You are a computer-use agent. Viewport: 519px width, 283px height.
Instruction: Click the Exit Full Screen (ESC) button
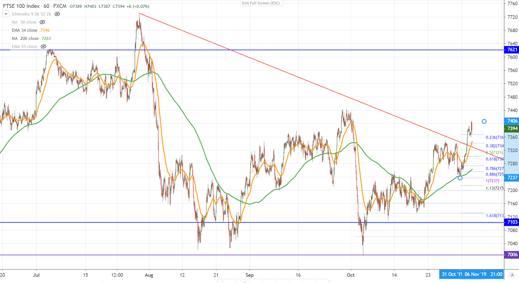(261, 3)
